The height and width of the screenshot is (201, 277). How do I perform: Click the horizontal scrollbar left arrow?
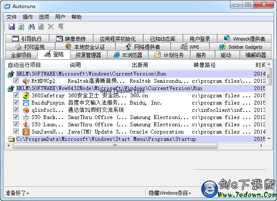pos(9,146)
